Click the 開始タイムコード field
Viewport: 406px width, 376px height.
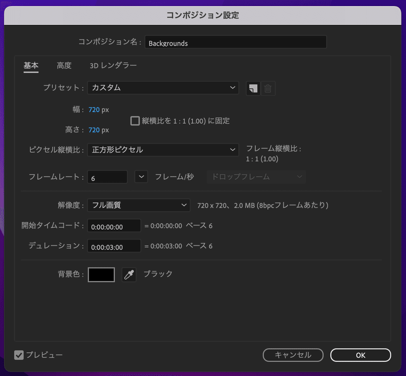[x=114, y=225]
